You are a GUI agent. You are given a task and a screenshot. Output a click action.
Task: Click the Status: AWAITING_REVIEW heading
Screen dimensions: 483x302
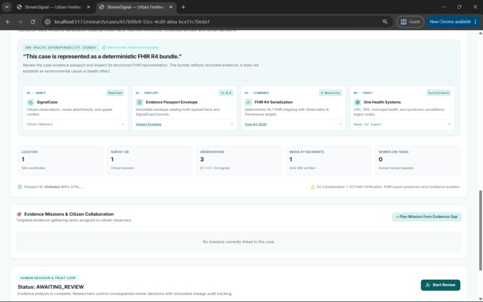[x=51, y=287]
